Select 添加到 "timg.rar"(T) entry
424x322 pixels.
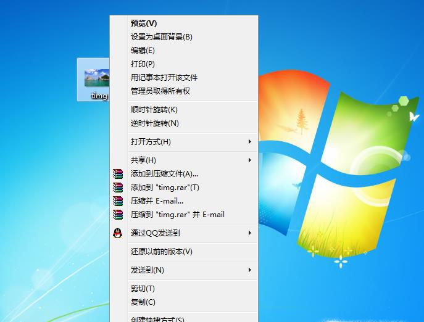(183, 187)
